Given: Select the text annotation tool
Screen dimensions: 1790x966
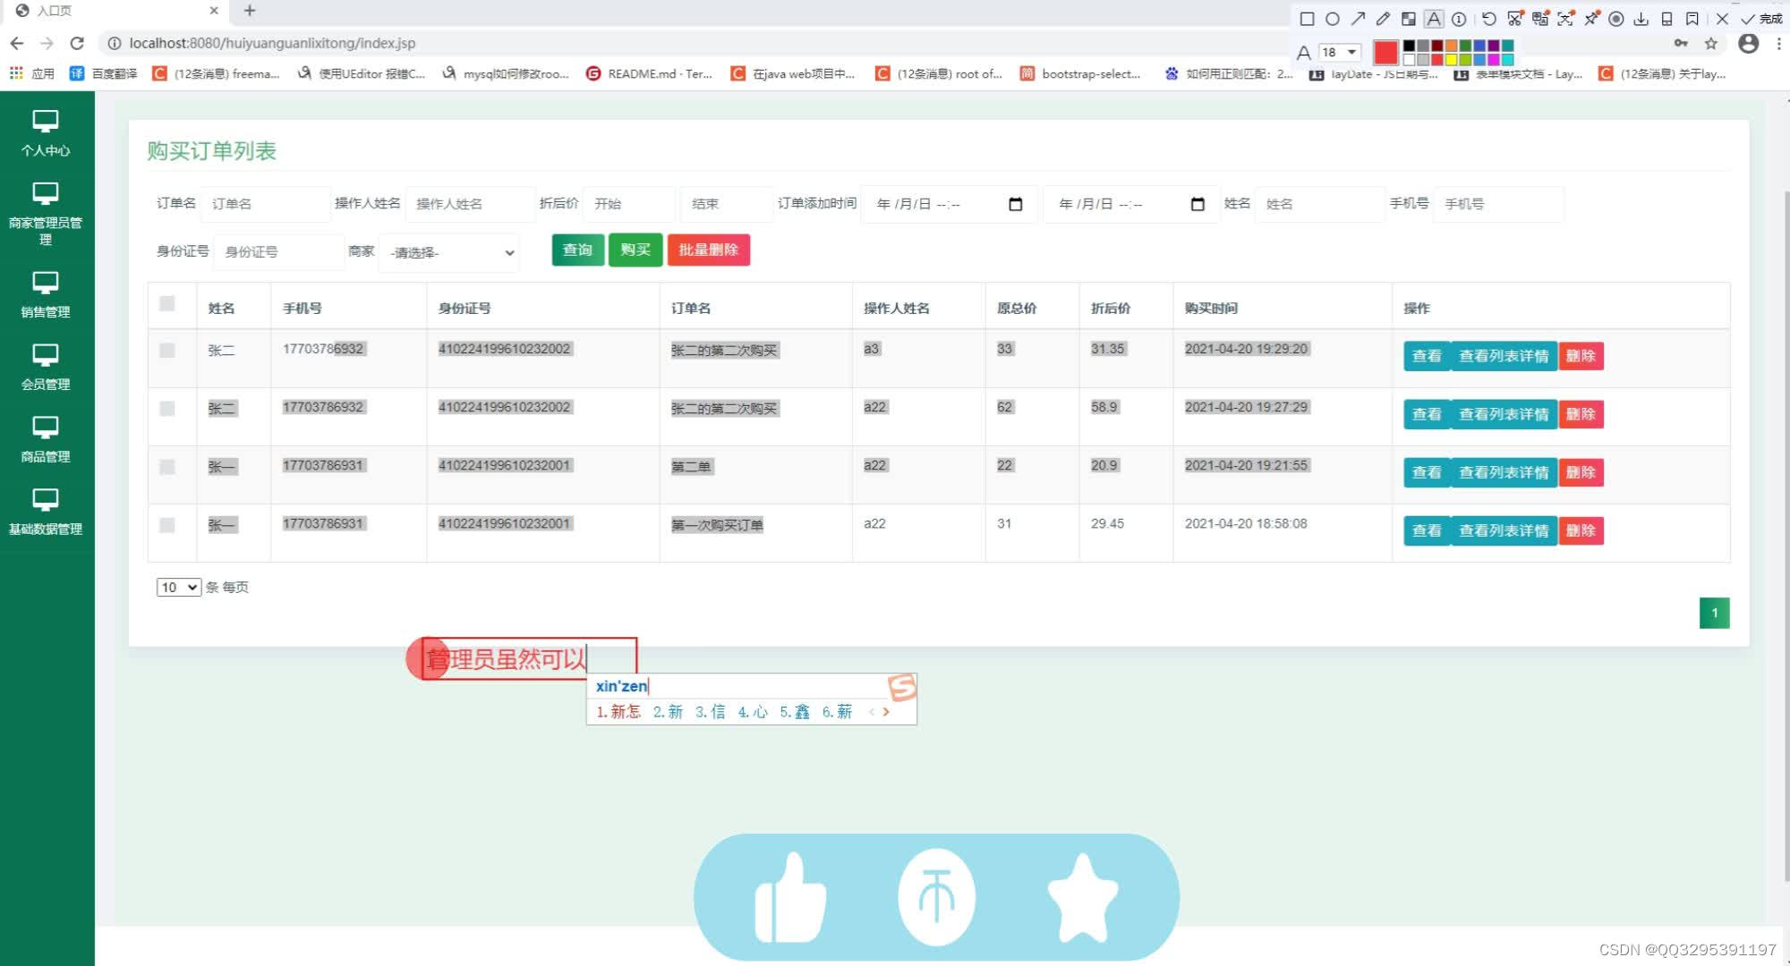Looking at the screenshot, I should pos(1434,19).
